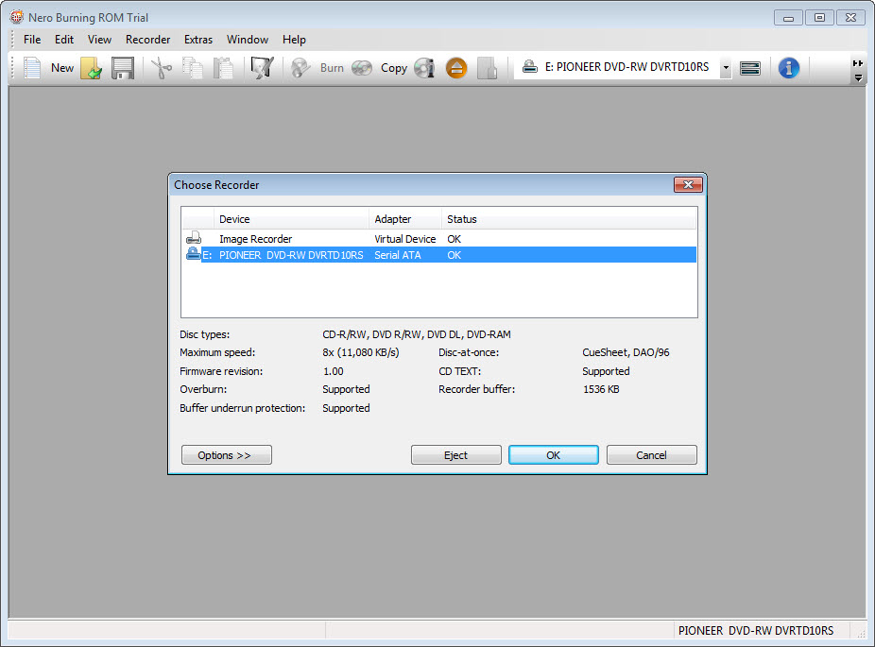The width and height of the screenshot is (875, 647).
Task: Sort by the Adapter column header
Action: click(x=405, y=219)
